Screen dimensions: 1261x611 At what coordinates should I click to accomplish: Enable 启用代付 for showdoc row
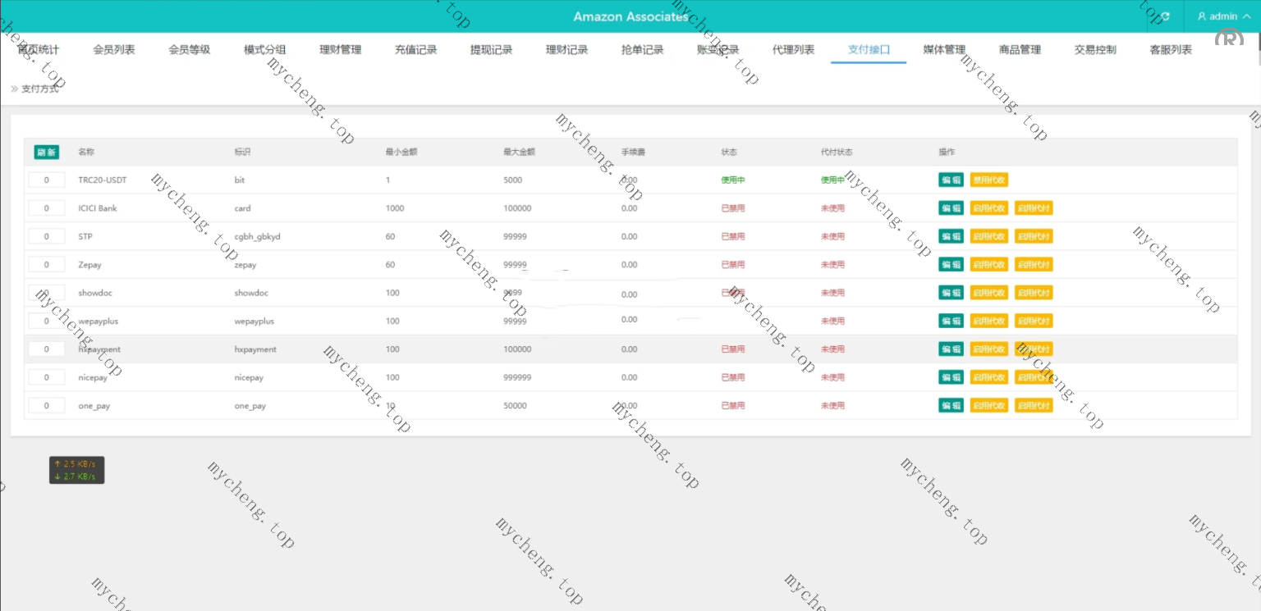[x=1033, y=293]
